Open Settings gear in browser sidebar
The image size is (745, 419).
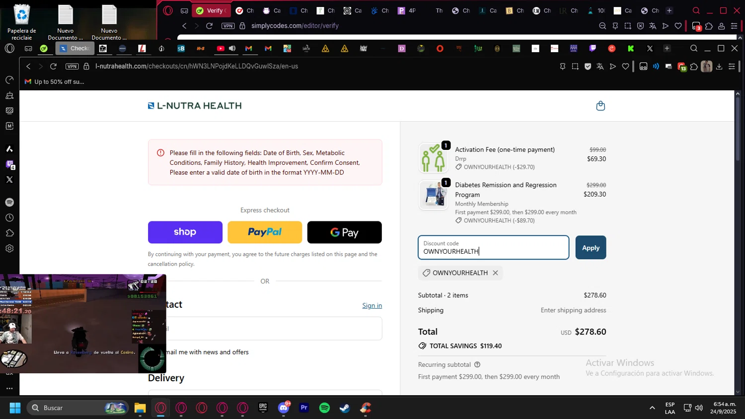tap(9, 249)
